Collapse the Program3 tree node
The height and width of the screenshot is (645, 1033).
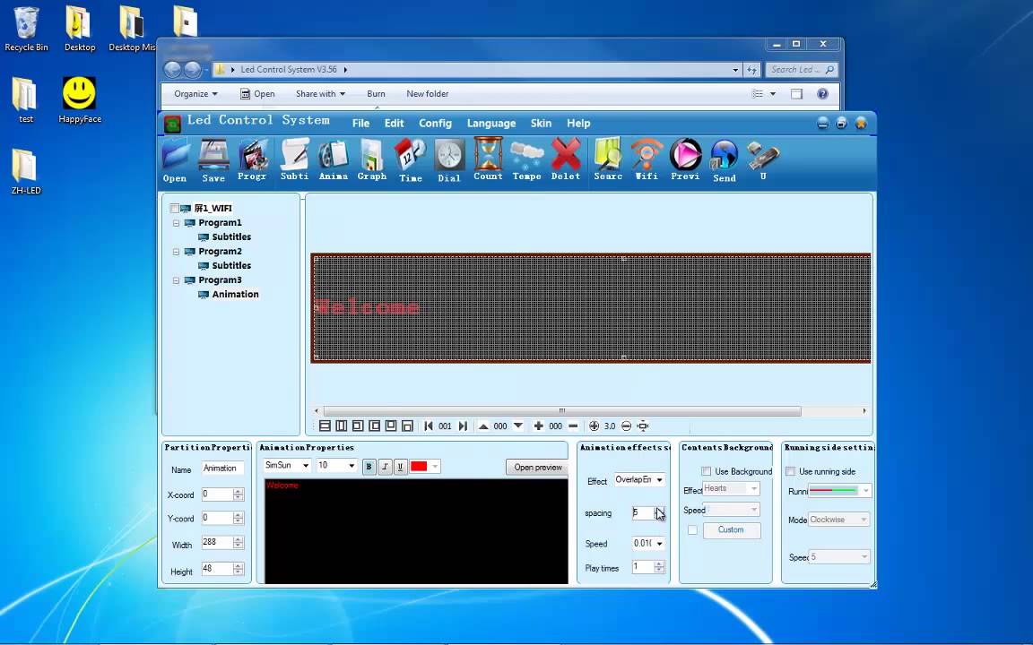(x=176, y=280)
